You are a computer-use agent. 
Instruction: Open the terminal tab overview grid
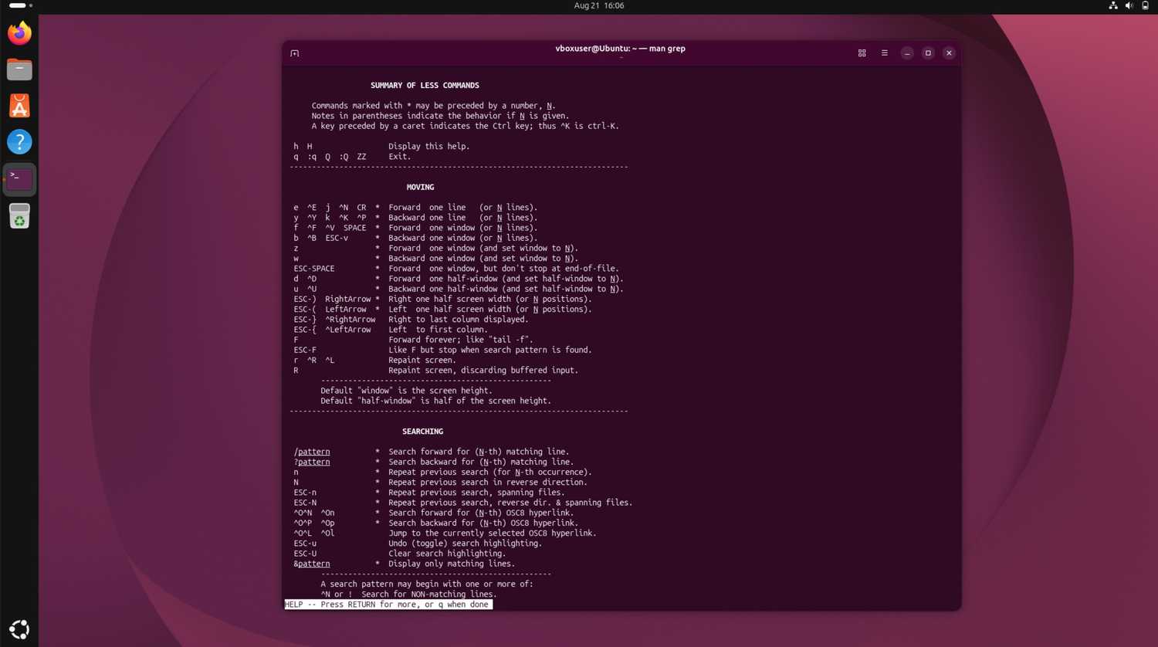[x=862, y=53]
